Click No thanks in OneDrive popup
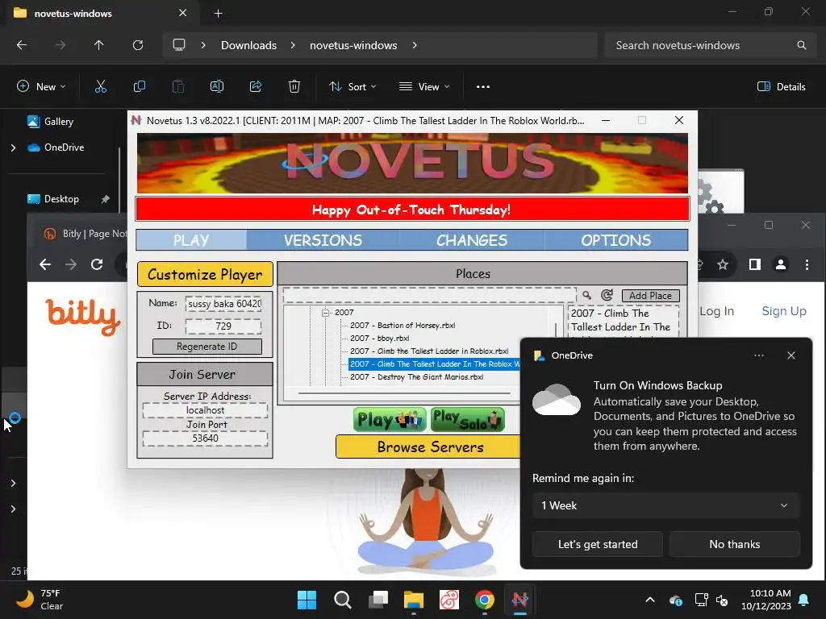This screenshot has width=826, height=619. tap(734, 544)
